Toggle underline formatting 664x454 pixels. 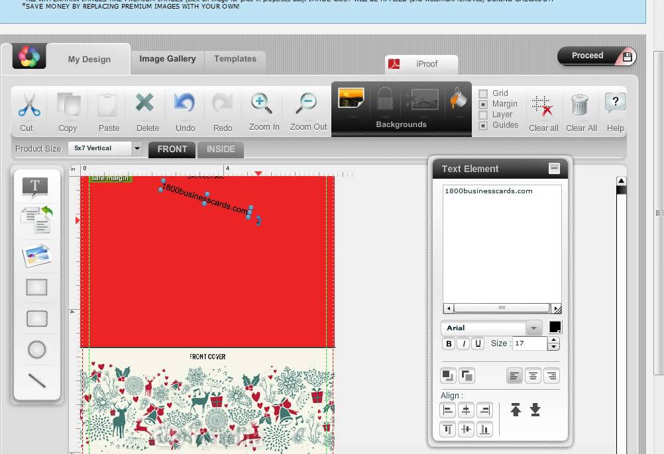[478, 343]
